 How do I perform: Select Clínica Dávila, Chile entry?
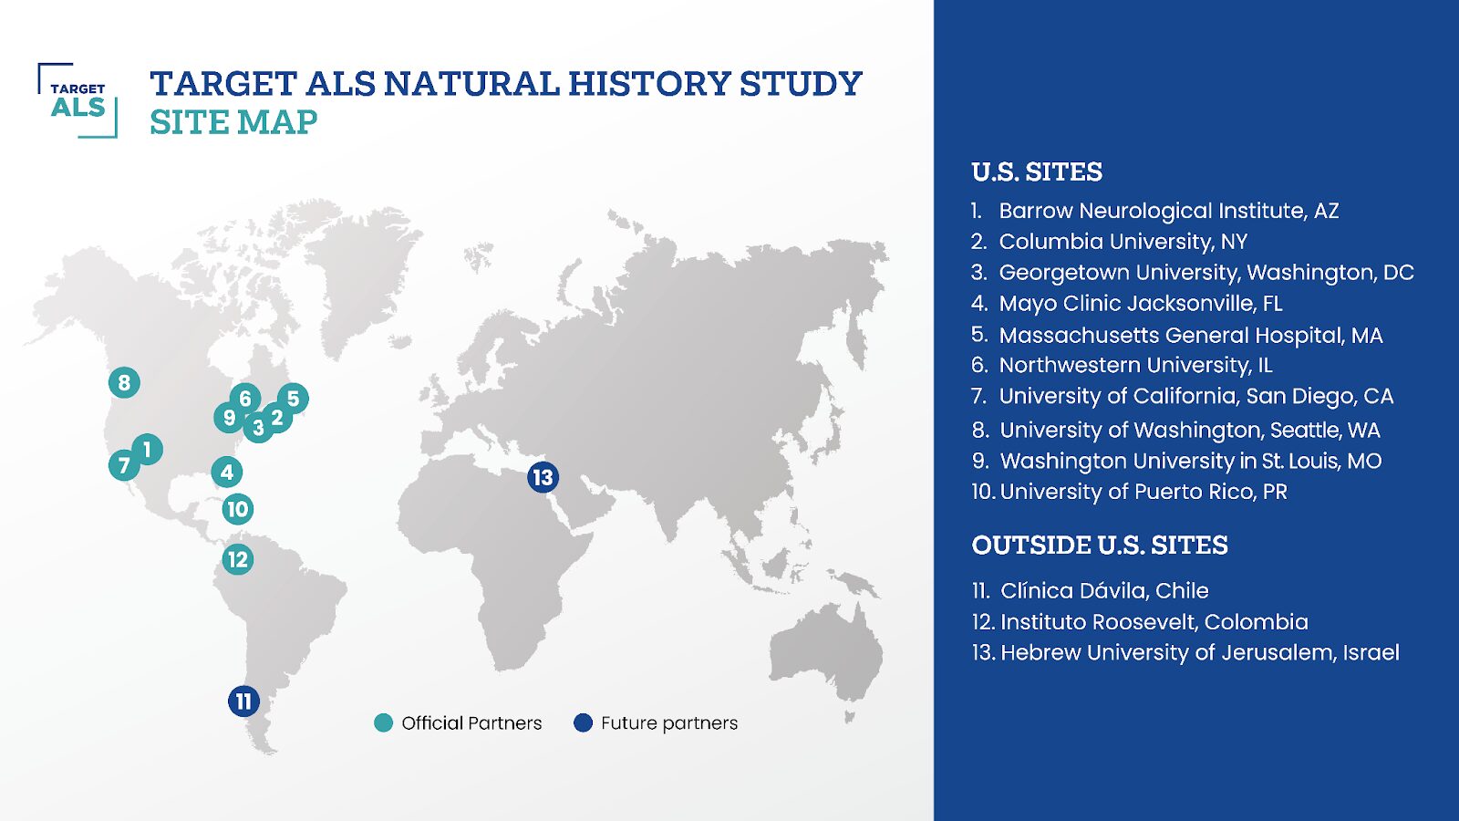pos(1090,591)
